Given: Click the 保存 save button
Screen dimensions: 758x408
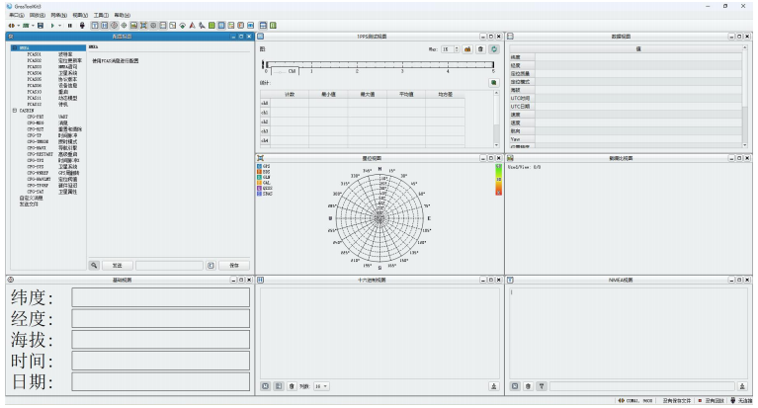Looking at the screenshot, I should click(x=234, y=265).
